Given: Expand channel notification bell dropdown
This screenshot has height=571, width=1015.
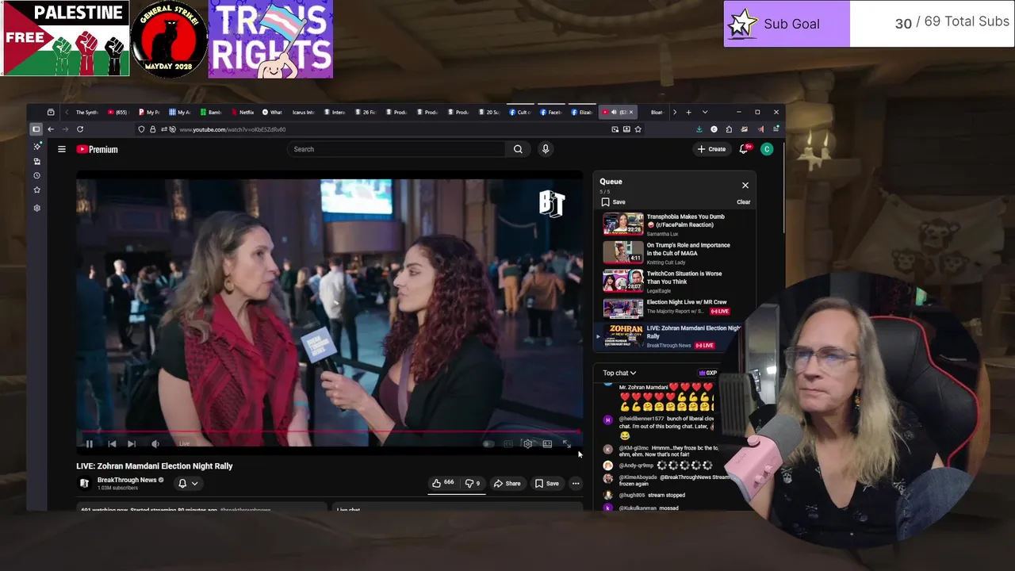Looking at the screenshot, I should pyautogui.click(x=188, y=483).
